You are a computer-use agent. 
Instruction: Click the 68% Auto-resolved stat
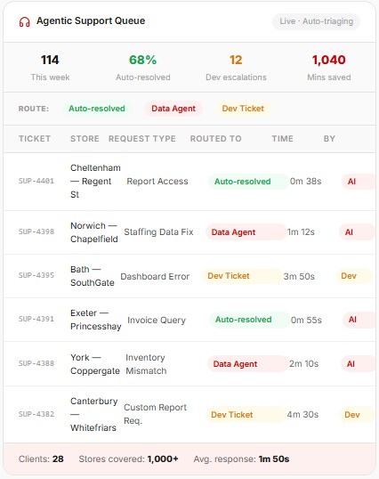143,68
